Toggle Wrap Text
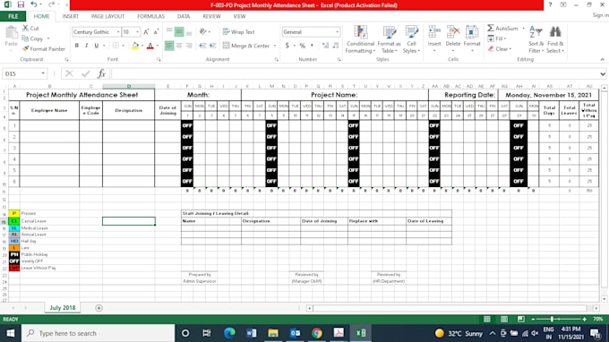Screen dimensions: 609x342 point(239,32)
